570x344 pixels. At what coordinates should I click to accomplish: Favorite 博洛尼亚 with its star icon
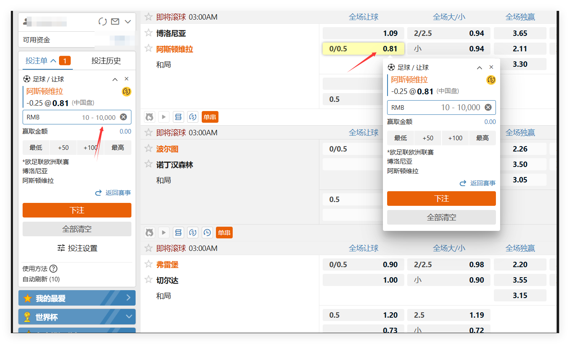pyautogui.click(x=148, y=33)
